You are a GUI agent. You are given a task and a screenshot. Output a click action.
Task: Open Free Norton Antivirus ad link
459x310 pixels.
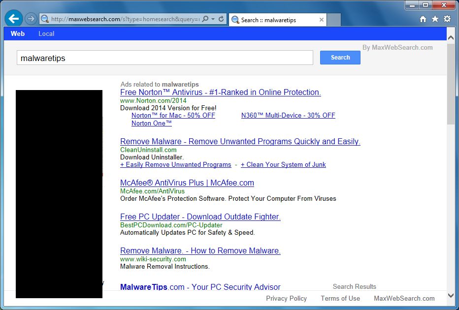point(221,93)
